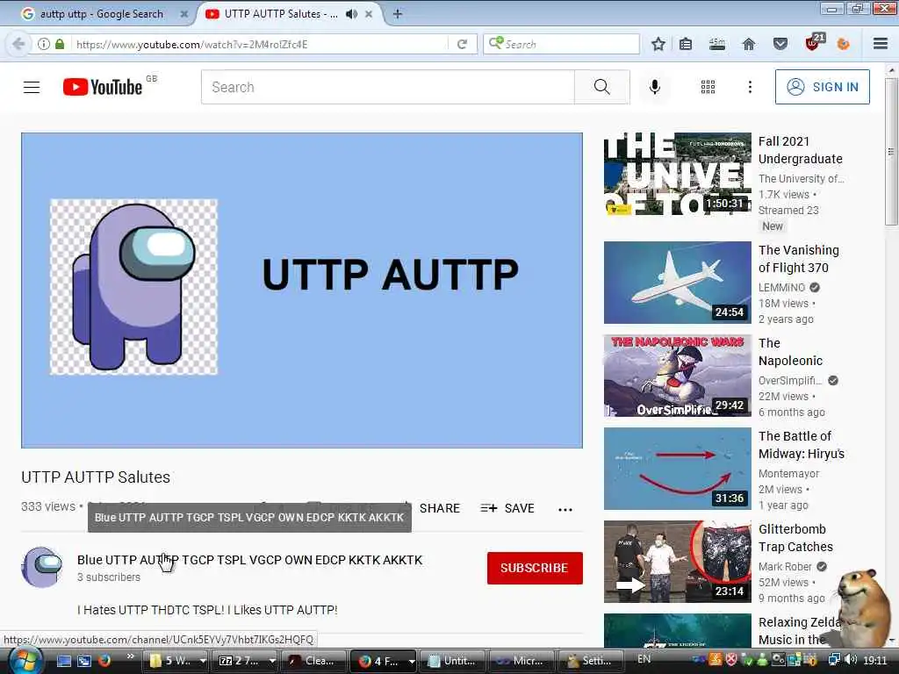Expand the Windows Explorer taskbar group dropdown
Viewport: 899px width, 674px height.
coord(203,661)
